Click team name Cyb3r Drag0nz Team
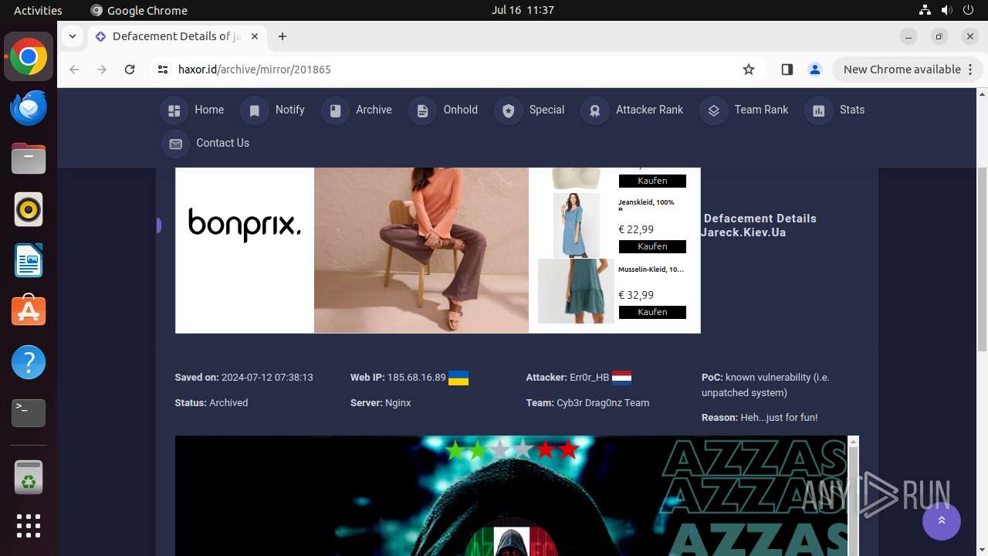Image resolution: width=988 pixels, height=556 pixels. pos(603,403)
